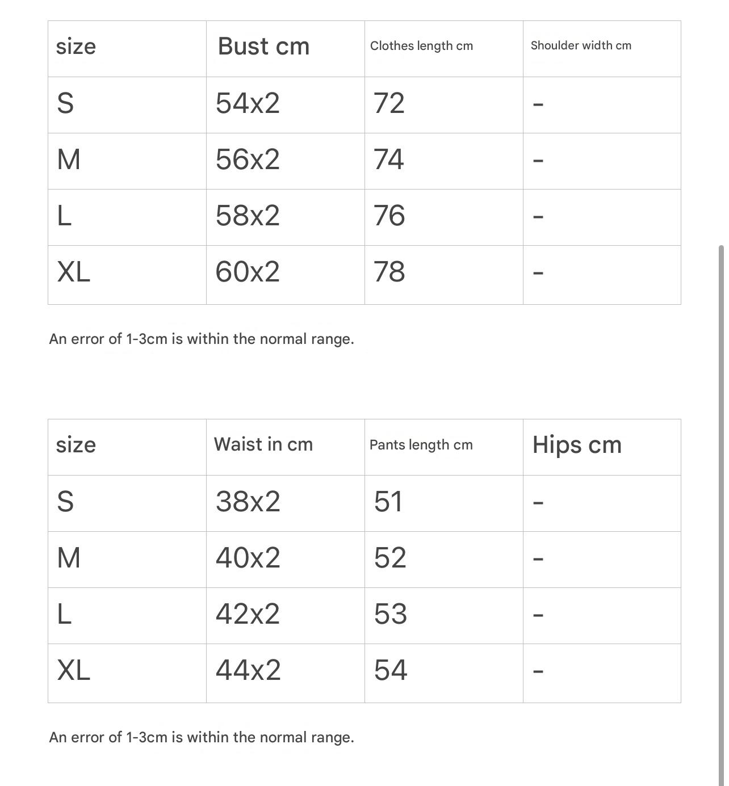Click the 60x2 bust value for XL

(x=248, y=272)
